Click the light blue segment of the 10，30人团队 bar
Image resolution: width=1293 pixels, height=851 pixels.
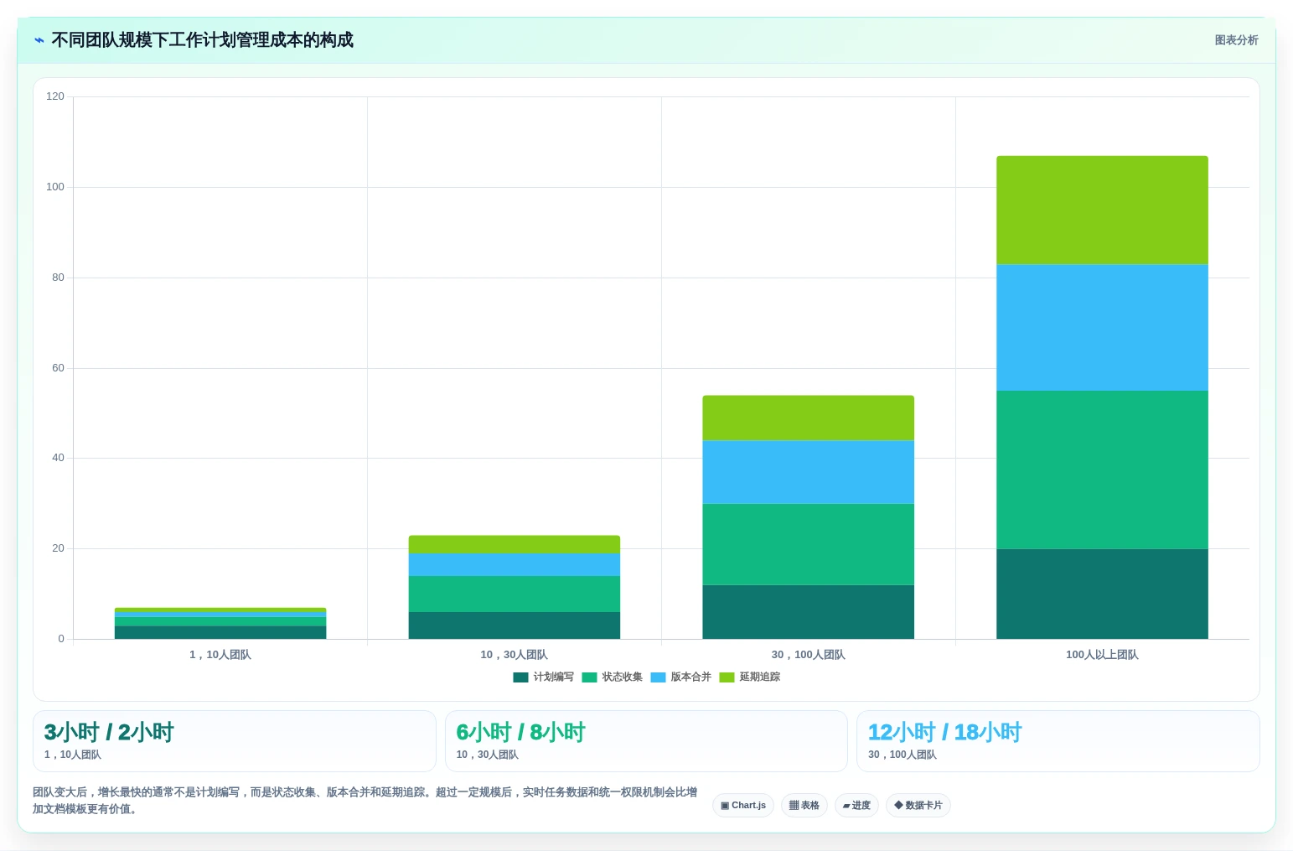(514, 564)
